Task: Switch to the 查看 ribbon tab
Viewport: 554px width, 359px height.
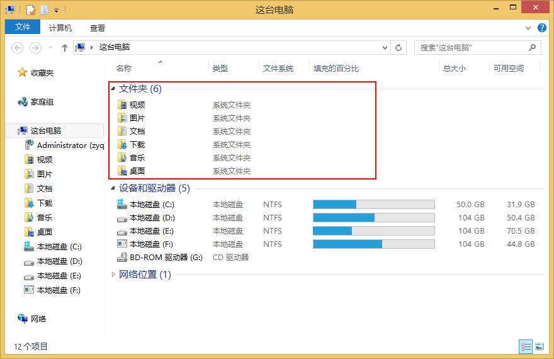Action: pyautogui.click(x=98, y=28)
